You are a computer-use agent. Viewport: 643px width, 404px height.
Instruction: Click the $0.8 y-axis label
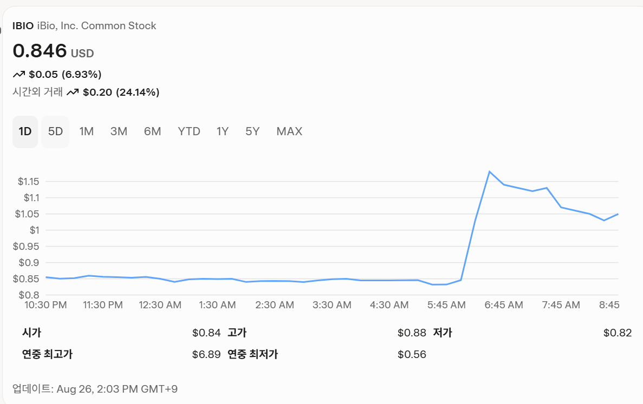click(29, 295)
